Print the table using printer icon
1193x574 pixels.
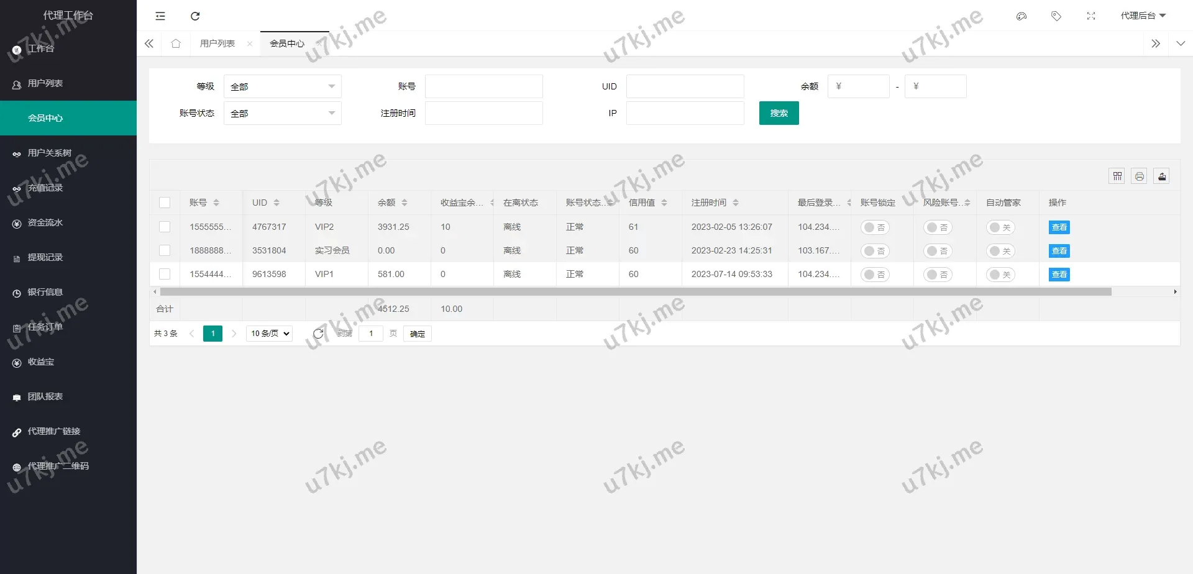[x=1139, y=176]
